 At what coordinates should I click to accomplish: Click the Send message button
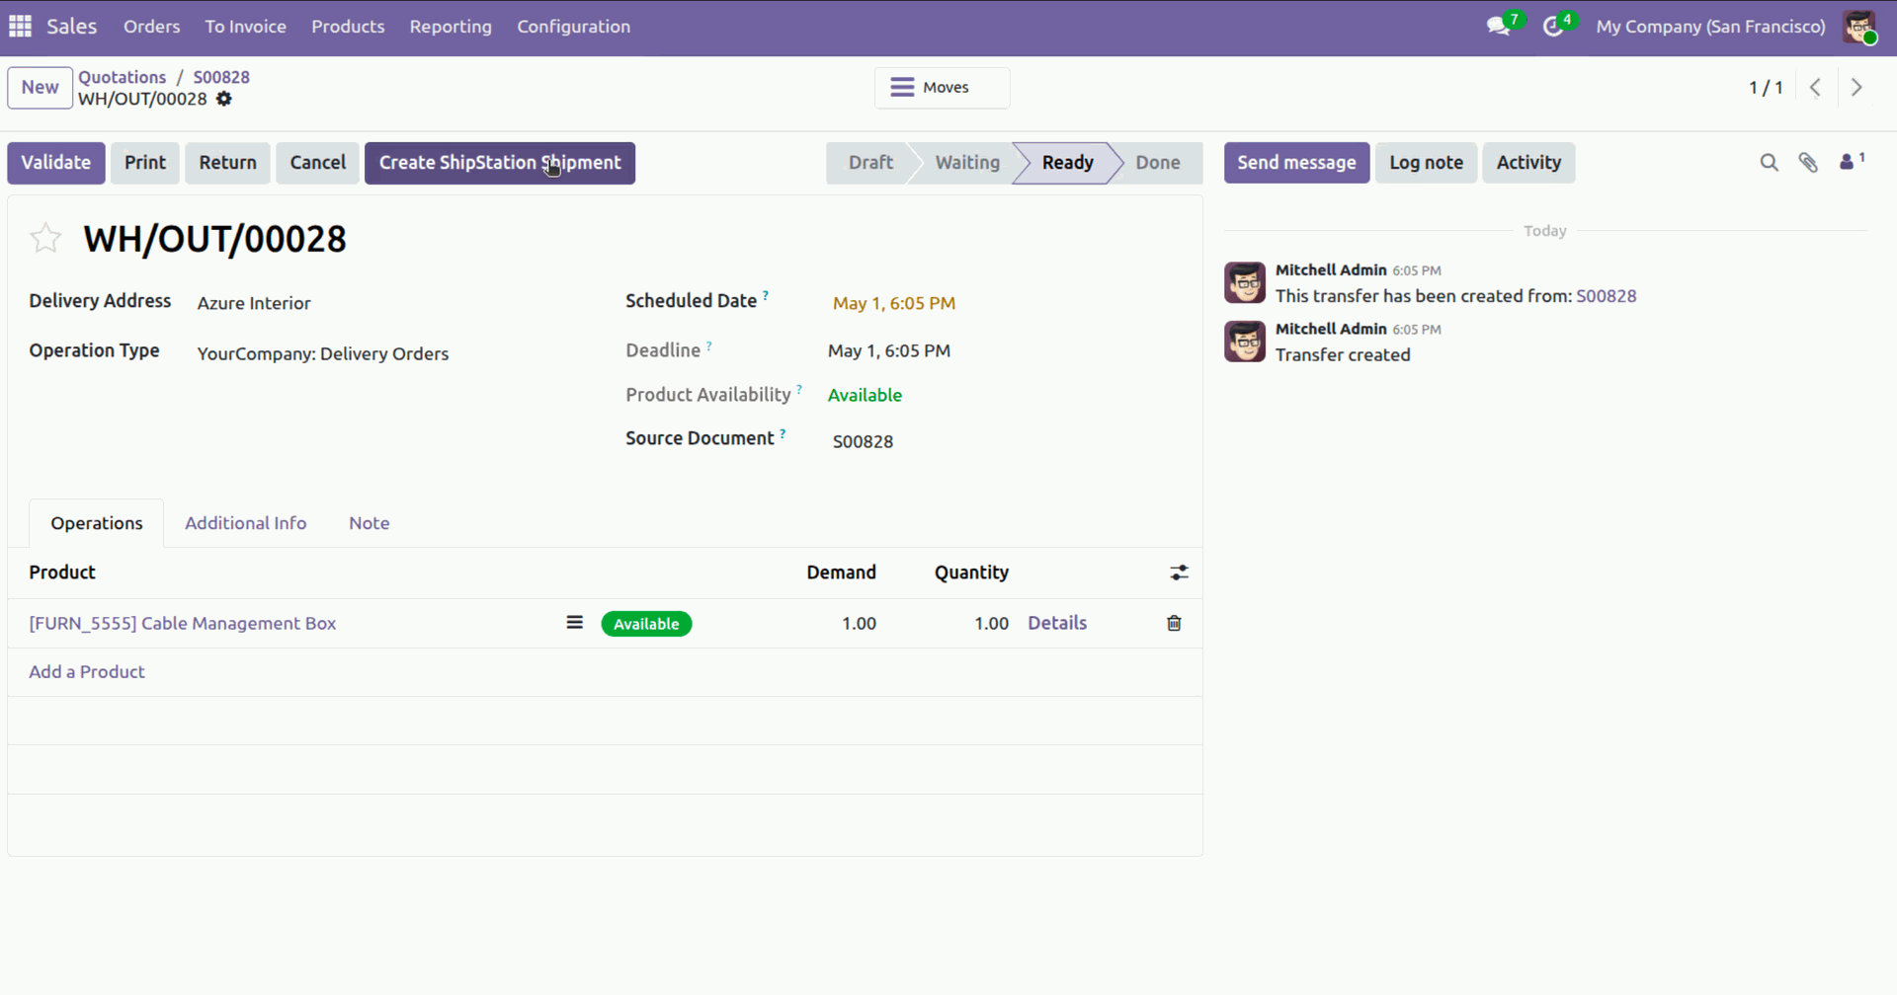[1297, 163]
